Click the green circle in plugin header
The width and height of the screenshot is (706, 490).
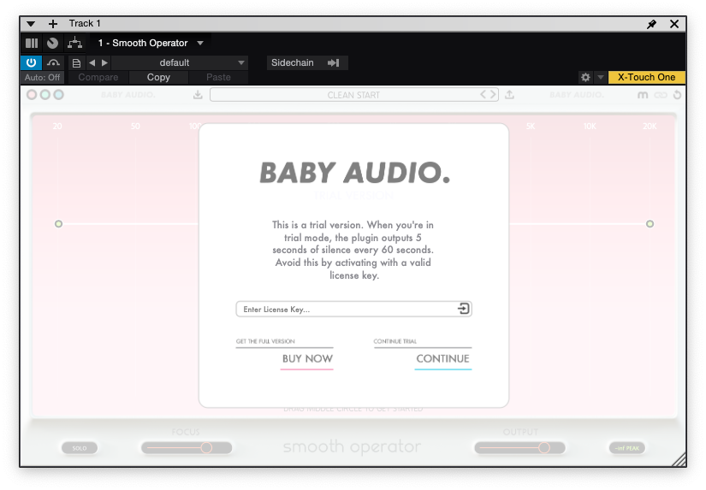(45, 94)
